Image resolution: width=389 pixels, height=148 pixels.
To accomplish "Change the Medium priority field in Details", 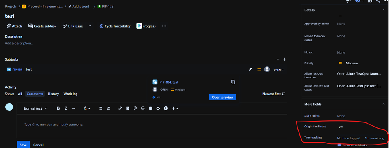I will tap(349, 63).
